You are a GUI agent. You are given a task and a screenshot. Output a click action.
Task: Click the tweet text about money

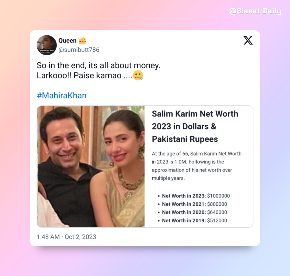click(x=98, y=65)
